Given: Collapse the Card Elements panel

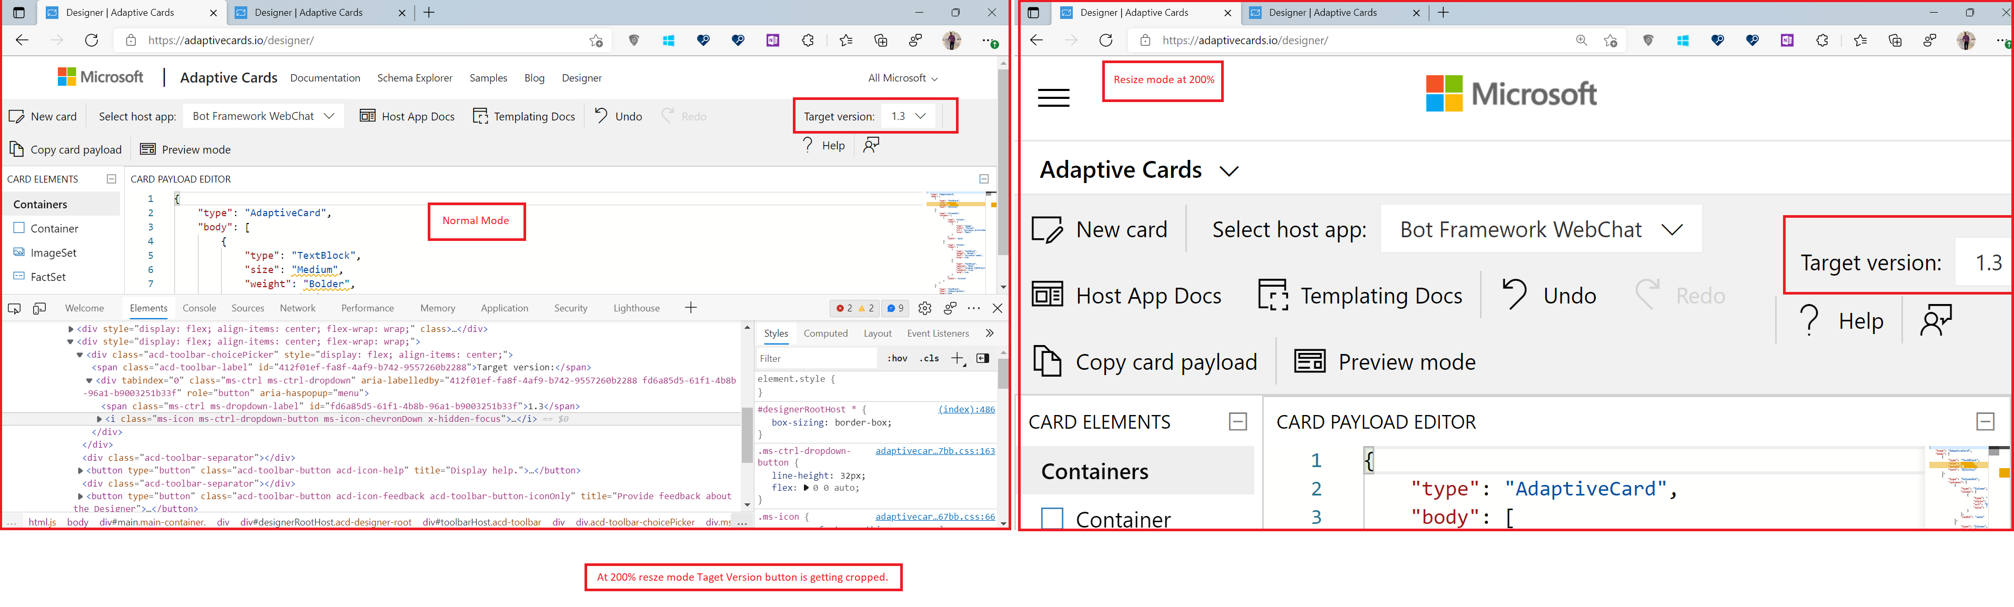Looking at the screenshot, I should 111,178.
